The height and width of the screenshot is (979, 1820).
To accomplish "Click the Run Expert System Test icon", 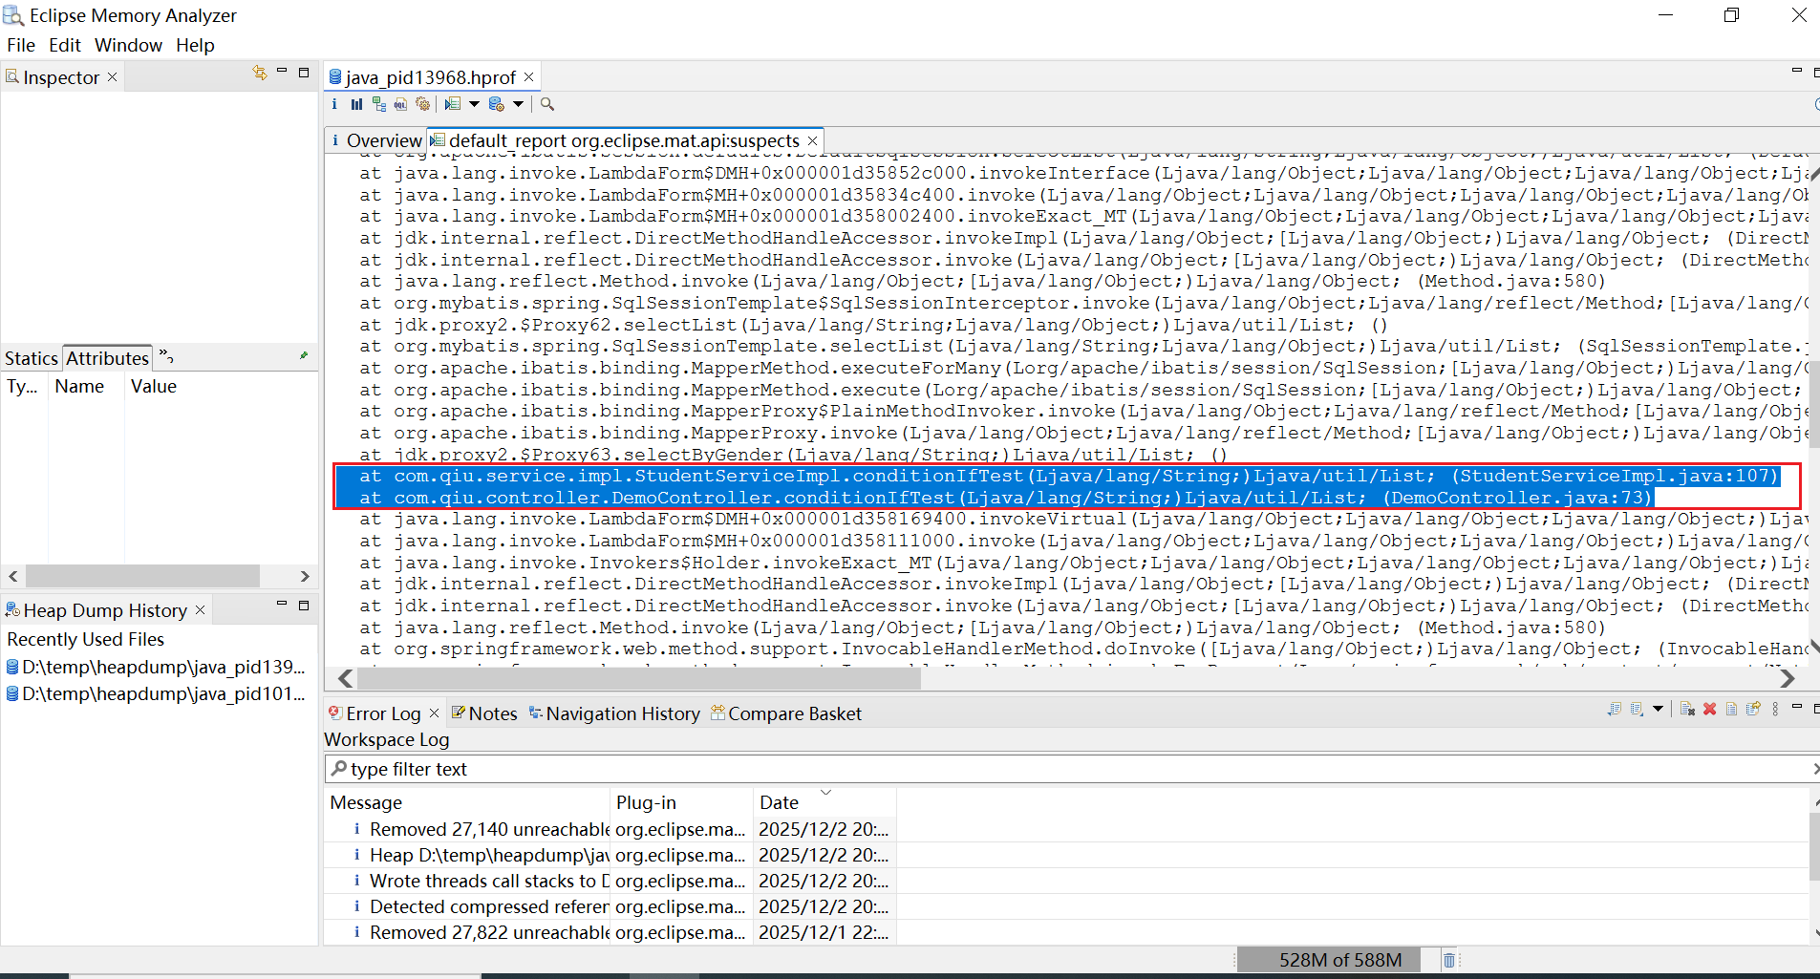I will coord(453,104).
